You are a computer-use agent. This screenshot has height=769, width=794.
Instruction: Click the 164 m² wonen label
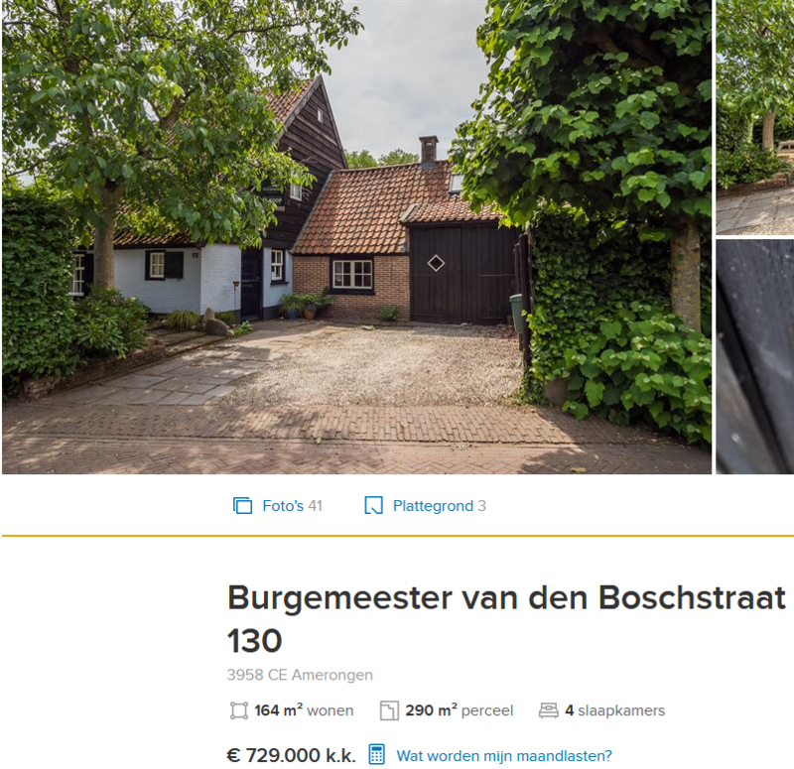304,710
